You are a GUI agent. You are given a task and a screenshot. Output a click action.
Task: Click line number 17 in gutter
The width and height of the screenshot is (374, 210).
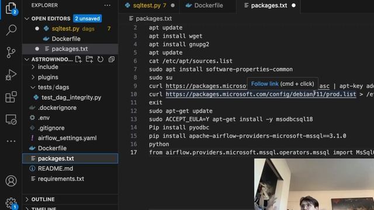134,152
